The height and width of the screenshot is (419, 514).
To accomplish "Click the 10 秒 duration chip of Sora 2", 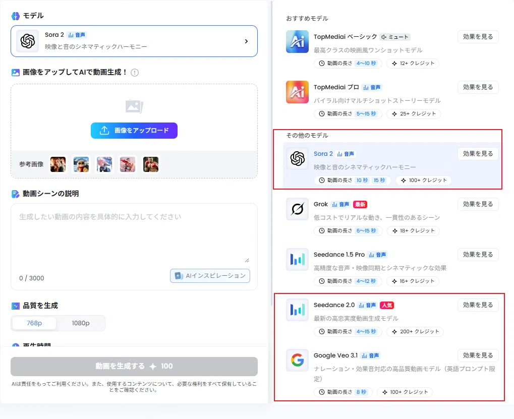I will point(362,180).
